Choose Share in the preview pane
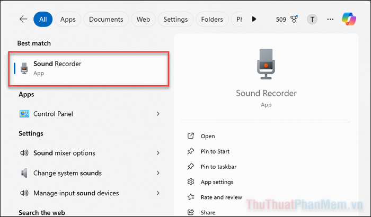This screenshot has height=217, width=371. 208,213
